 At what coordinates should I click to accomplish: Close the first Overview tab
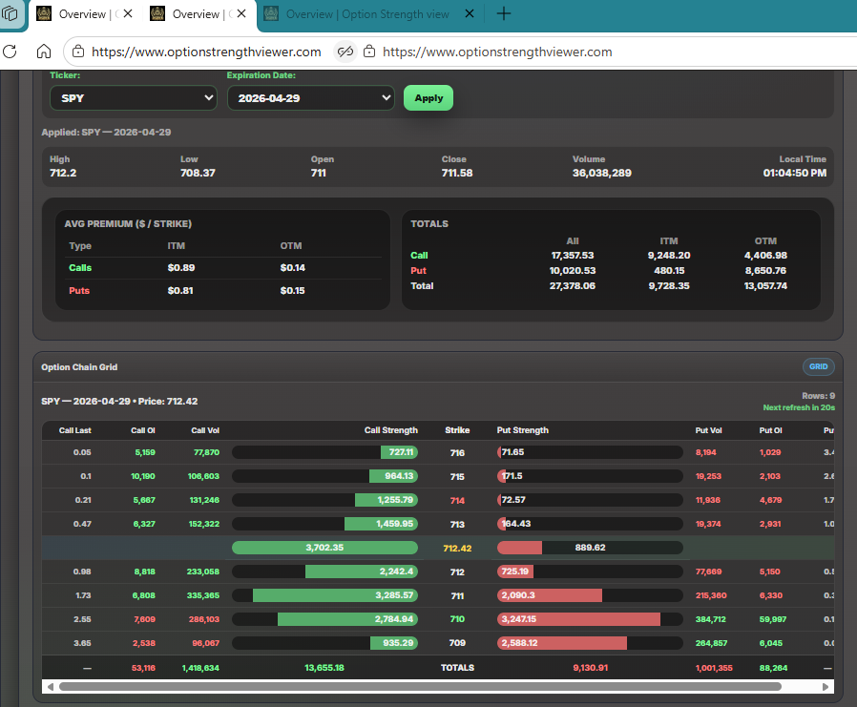pos(128,13)
